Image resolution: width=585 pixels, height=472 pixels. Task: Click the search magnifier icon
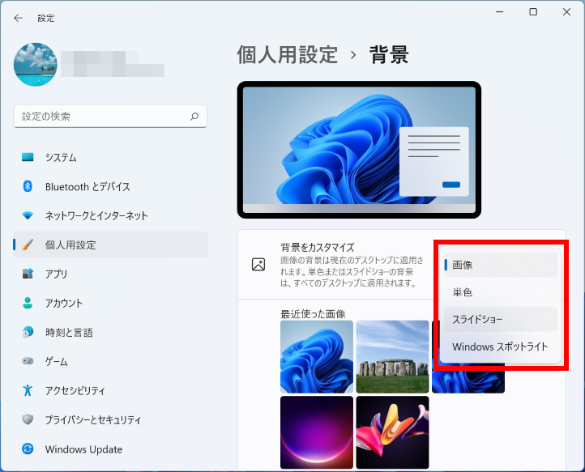194,117
